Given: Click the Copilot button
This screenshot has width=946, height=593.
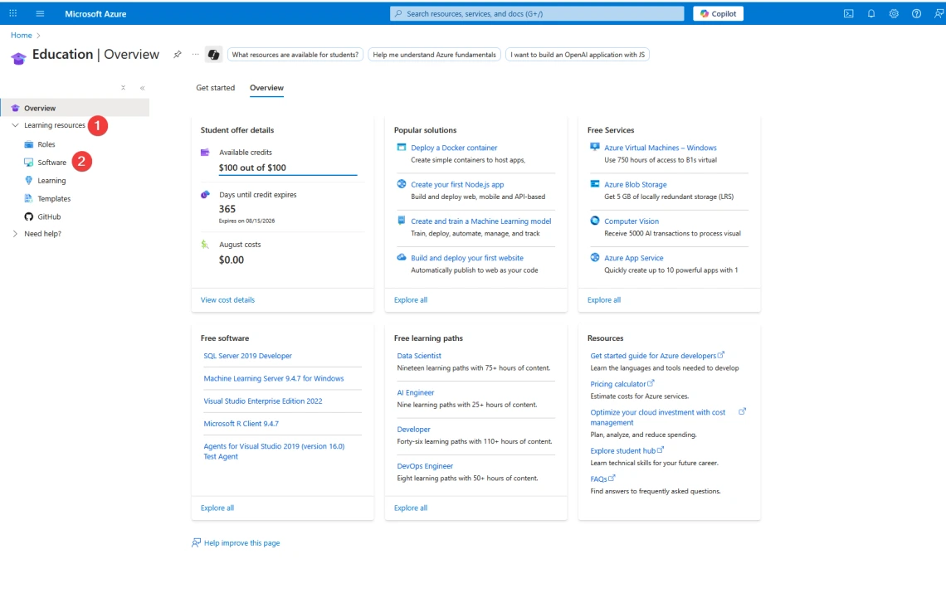Looking at the screenshot, I should click(718, 13).
